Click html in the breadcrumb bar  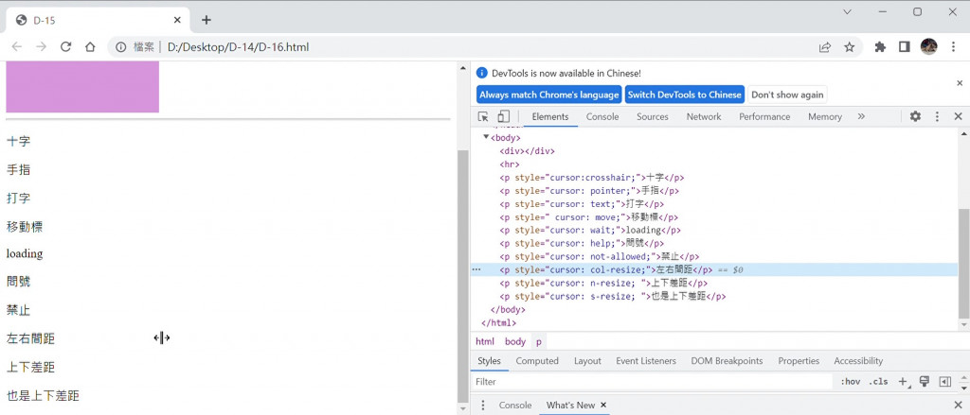click(485, 341)
